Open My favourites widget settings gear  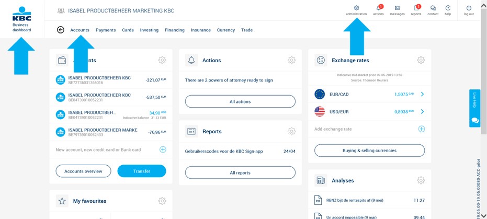[162, 201]
